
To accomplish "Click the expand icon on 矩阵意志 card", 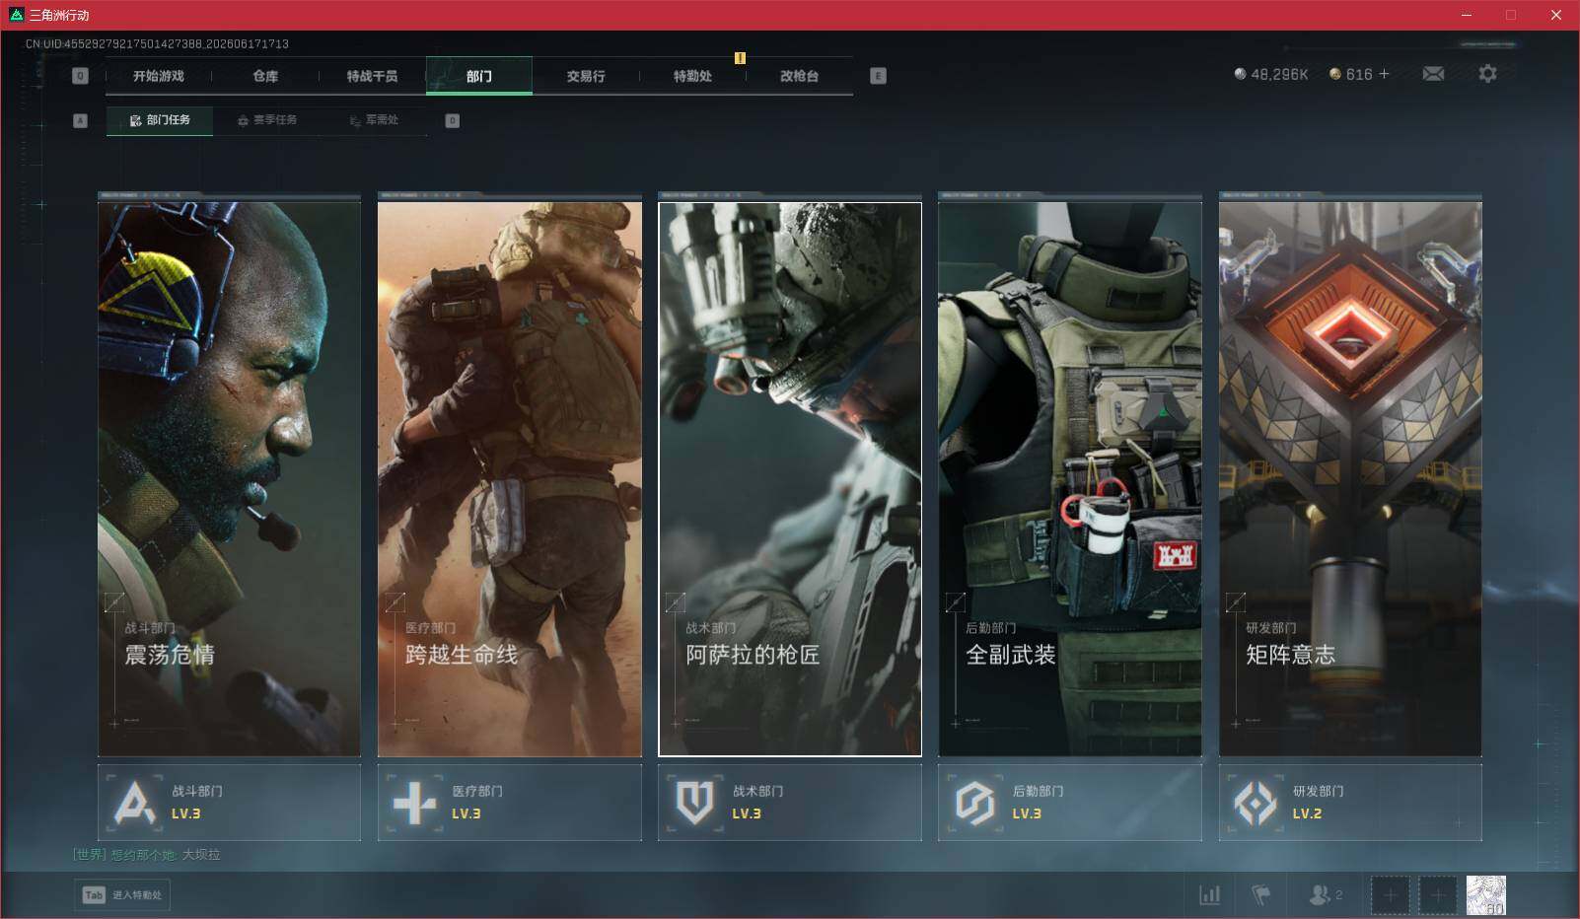I will (1235, 601).
